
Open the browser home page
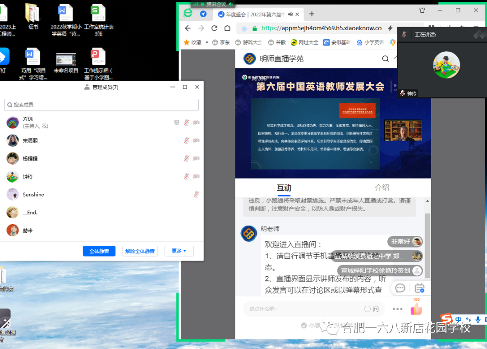pyautogui.click(x=227, y=28)
